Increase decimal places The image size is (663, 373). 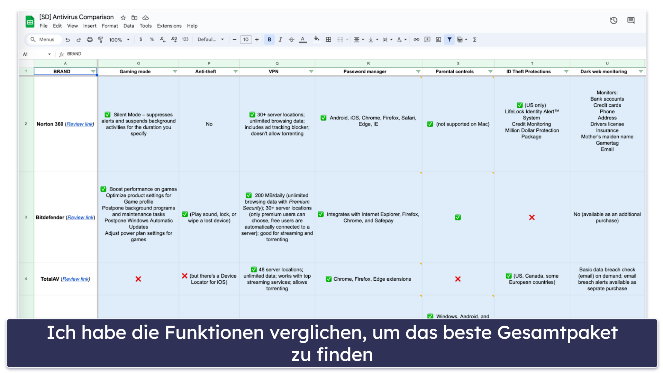[174, 39]
